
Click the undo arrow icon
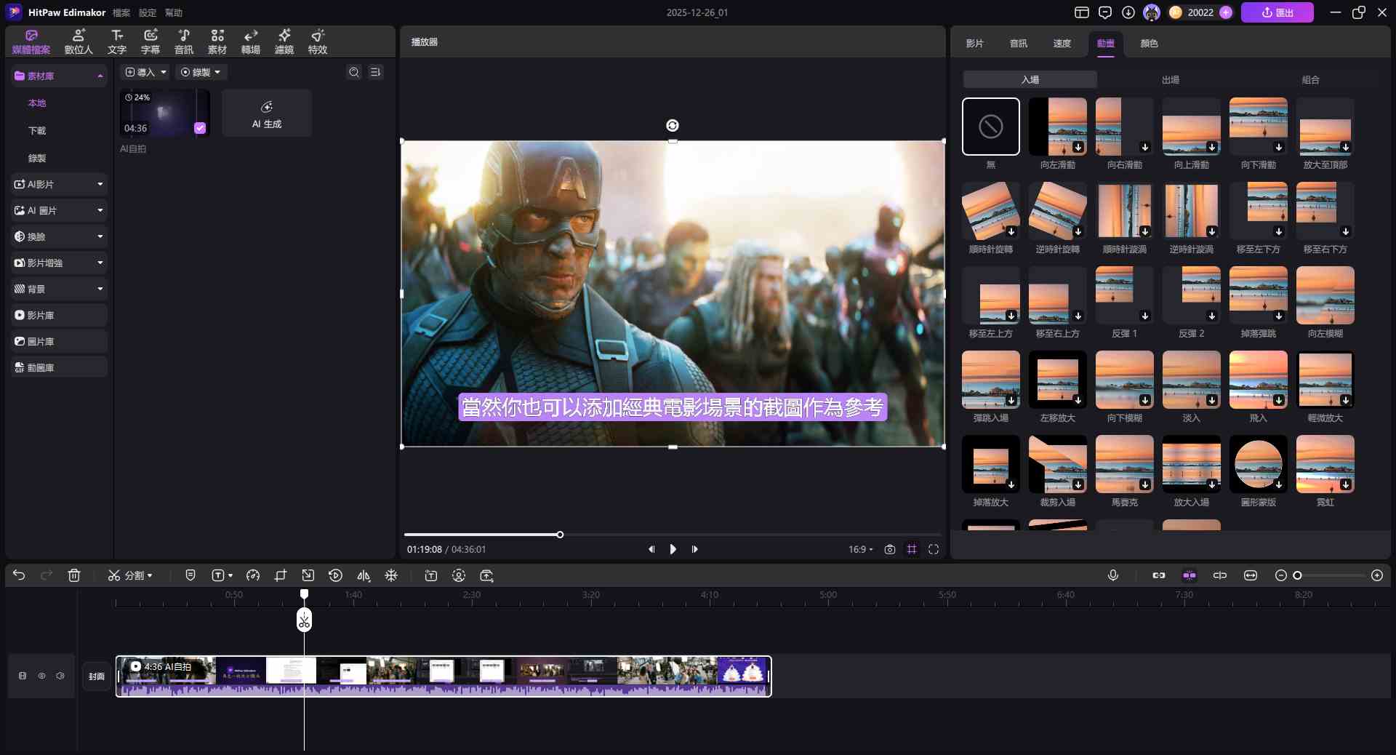click(x=19, y=575)
